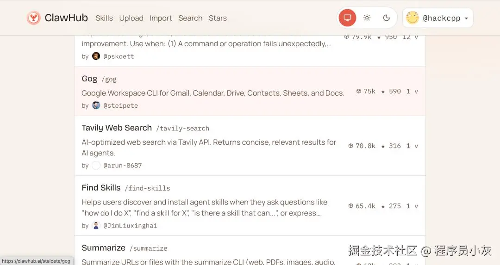
Task: Open @arun-8687 author profile link
Action: click(122, 166)
